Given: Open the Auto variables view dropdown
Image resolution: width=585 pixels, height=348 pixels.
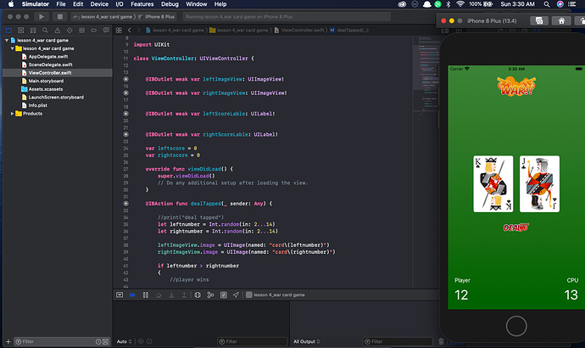Looking at the screenshot, I should click(124, 341).
